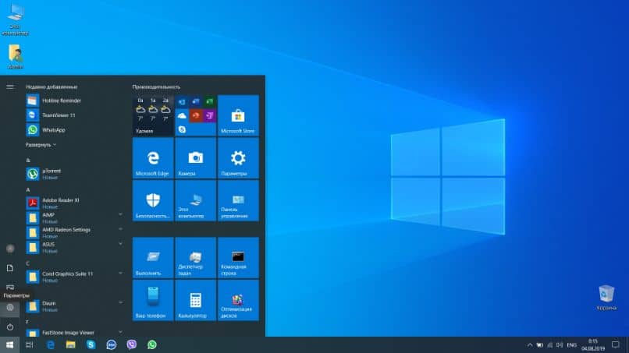Viewport: 629px width, 353px height.
Task: Open Viber from the taskbar
Action: pyautogui.click(x=132, y=345)
